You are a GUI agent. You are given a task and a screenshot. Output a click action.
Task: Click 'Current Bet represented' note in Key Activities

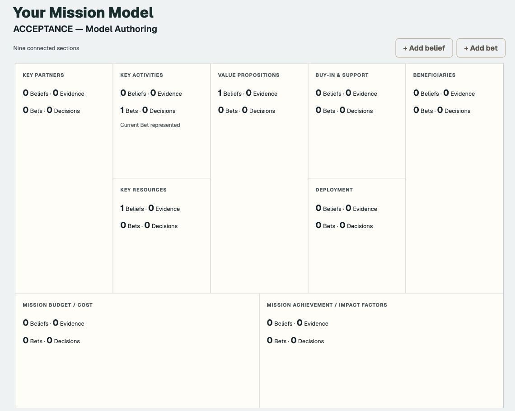(150, 125)
